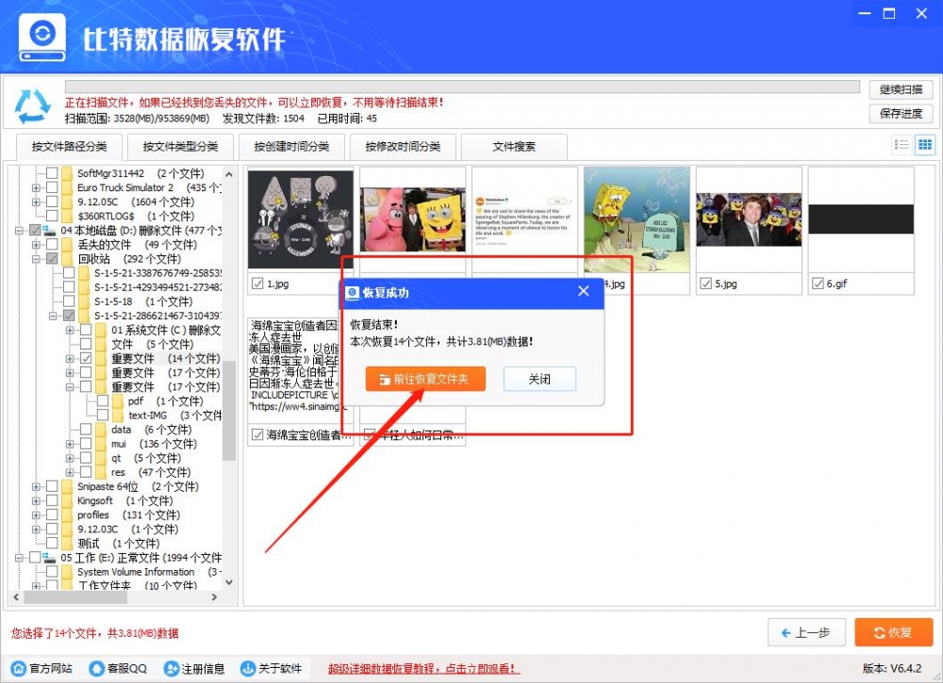This screenshot has width=943, height=683.
Task: Select 按修改时间分类 tab
Action: 403,147
